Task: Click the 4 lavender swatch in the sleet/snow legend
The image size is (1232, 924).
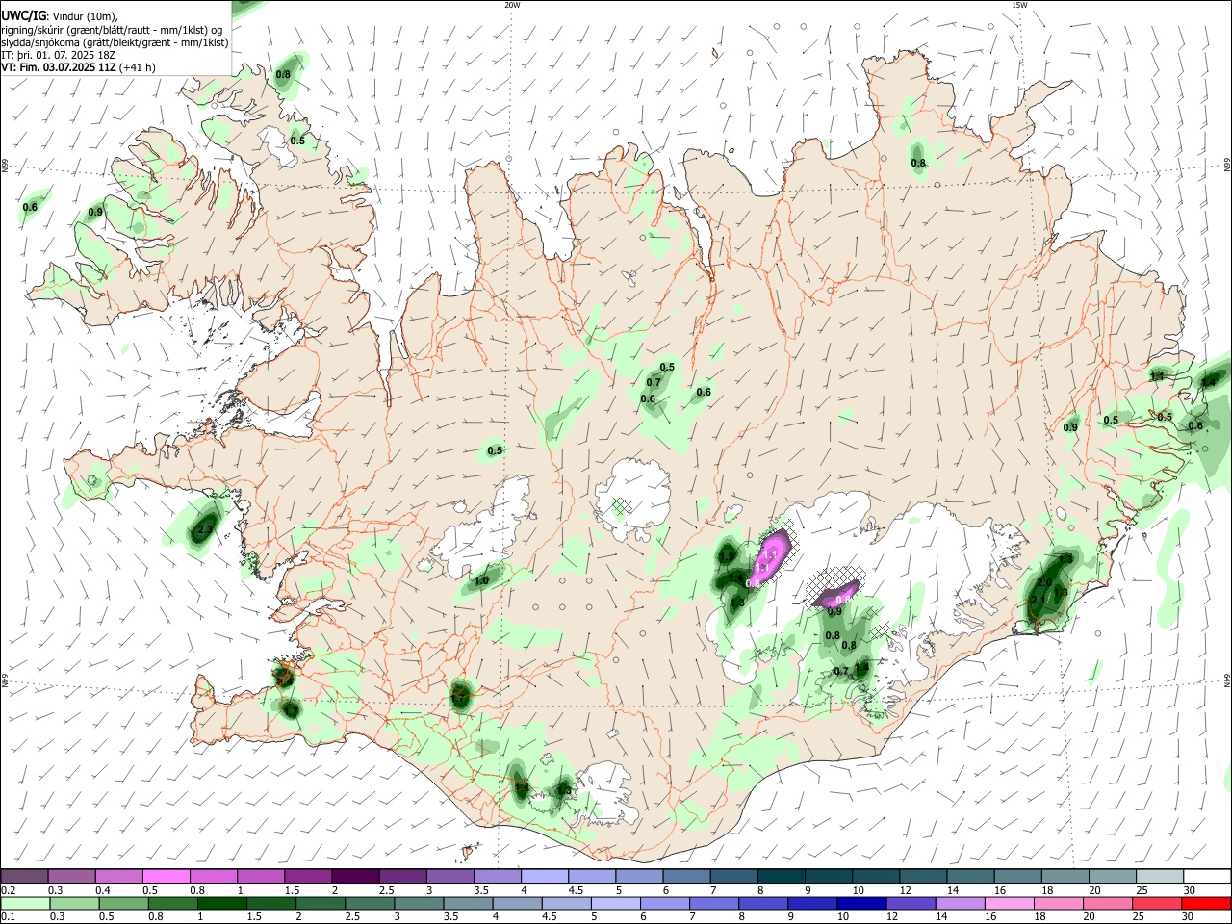Action: (x=543, y=876)
